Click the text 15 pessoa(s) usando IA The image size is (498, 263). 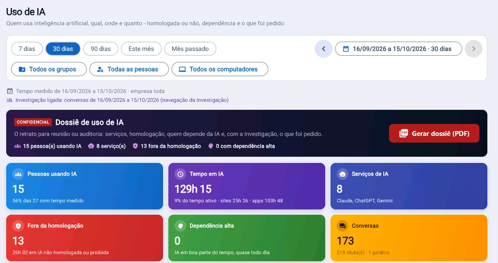pos(52,146)
